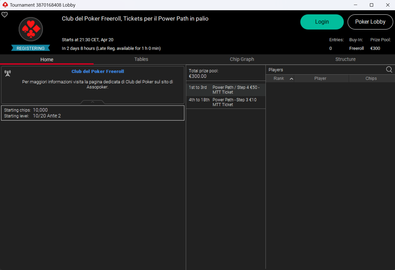Image resolution: width=395 pixels, height=270 pixels.
Task: Click Starting chips 10,000 value
Action: click(x=40, y=110)
